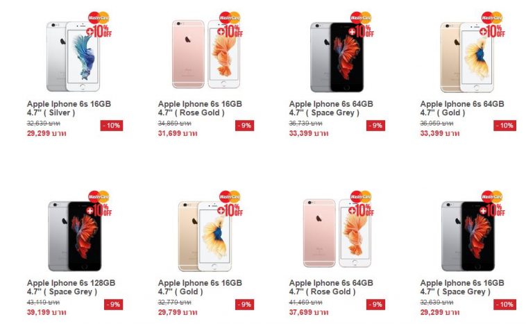Click the -10% discount tag for Silver iPhone

pyautogui.click(x=112, y=126)
